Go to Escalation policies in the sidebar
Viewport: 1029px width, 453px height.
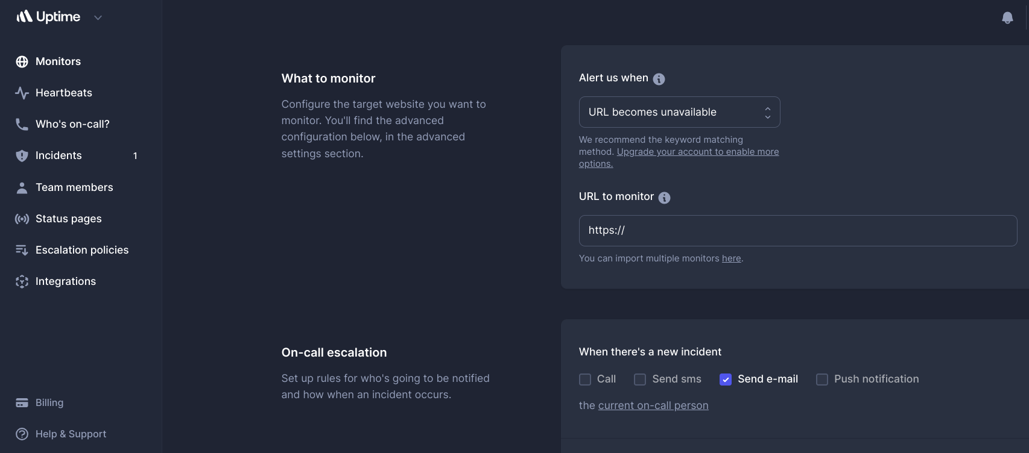point(82,250)
